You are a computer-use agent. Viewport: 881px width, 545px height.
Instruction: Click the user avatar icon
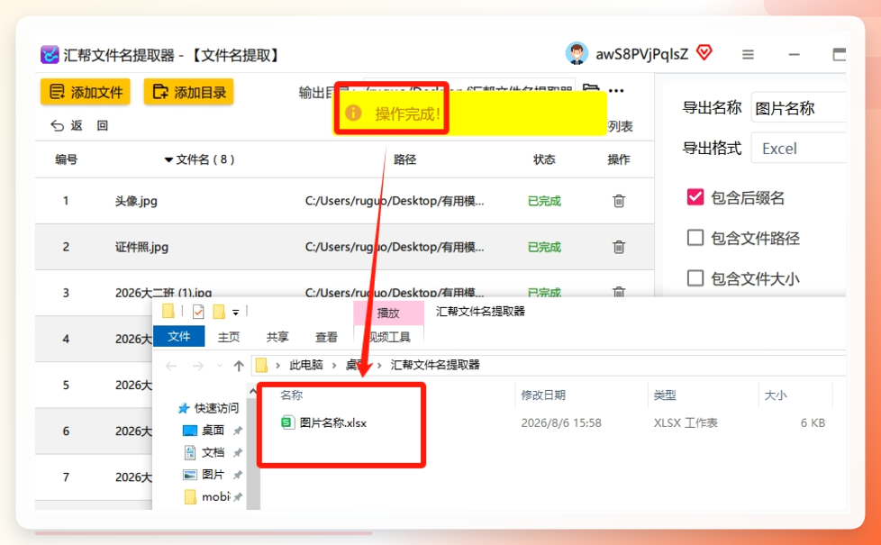click(x=577, y=53)
